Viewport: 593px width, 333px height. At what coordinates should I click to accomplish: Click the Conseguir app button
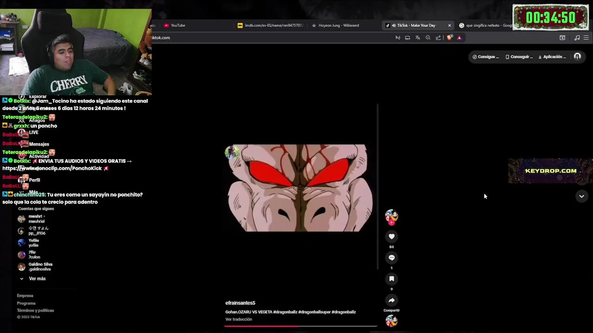pyautogui.click(x=519, y=57)
